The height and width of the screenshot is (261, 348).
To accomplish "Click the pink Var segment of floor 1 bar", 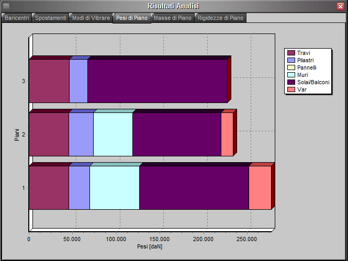I will pos(260,187).
